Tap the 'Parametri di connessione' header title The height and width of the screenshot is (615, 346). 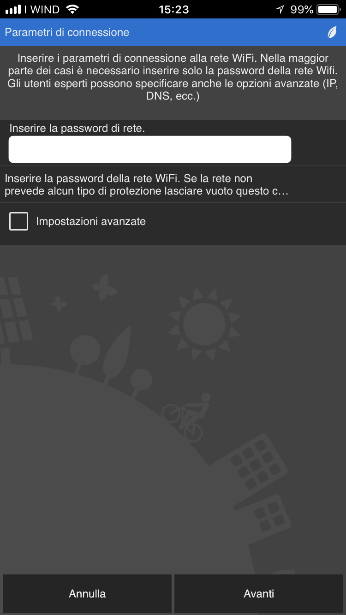(x=67, y=32)
